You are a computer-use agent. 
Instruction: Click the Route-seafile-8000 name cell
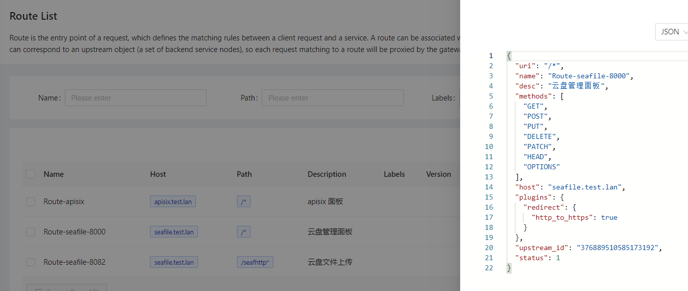[74, 232]
